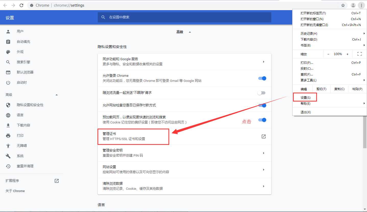
Task: Select 打开新的标签页(T) menu item
Action: point(329,13)
